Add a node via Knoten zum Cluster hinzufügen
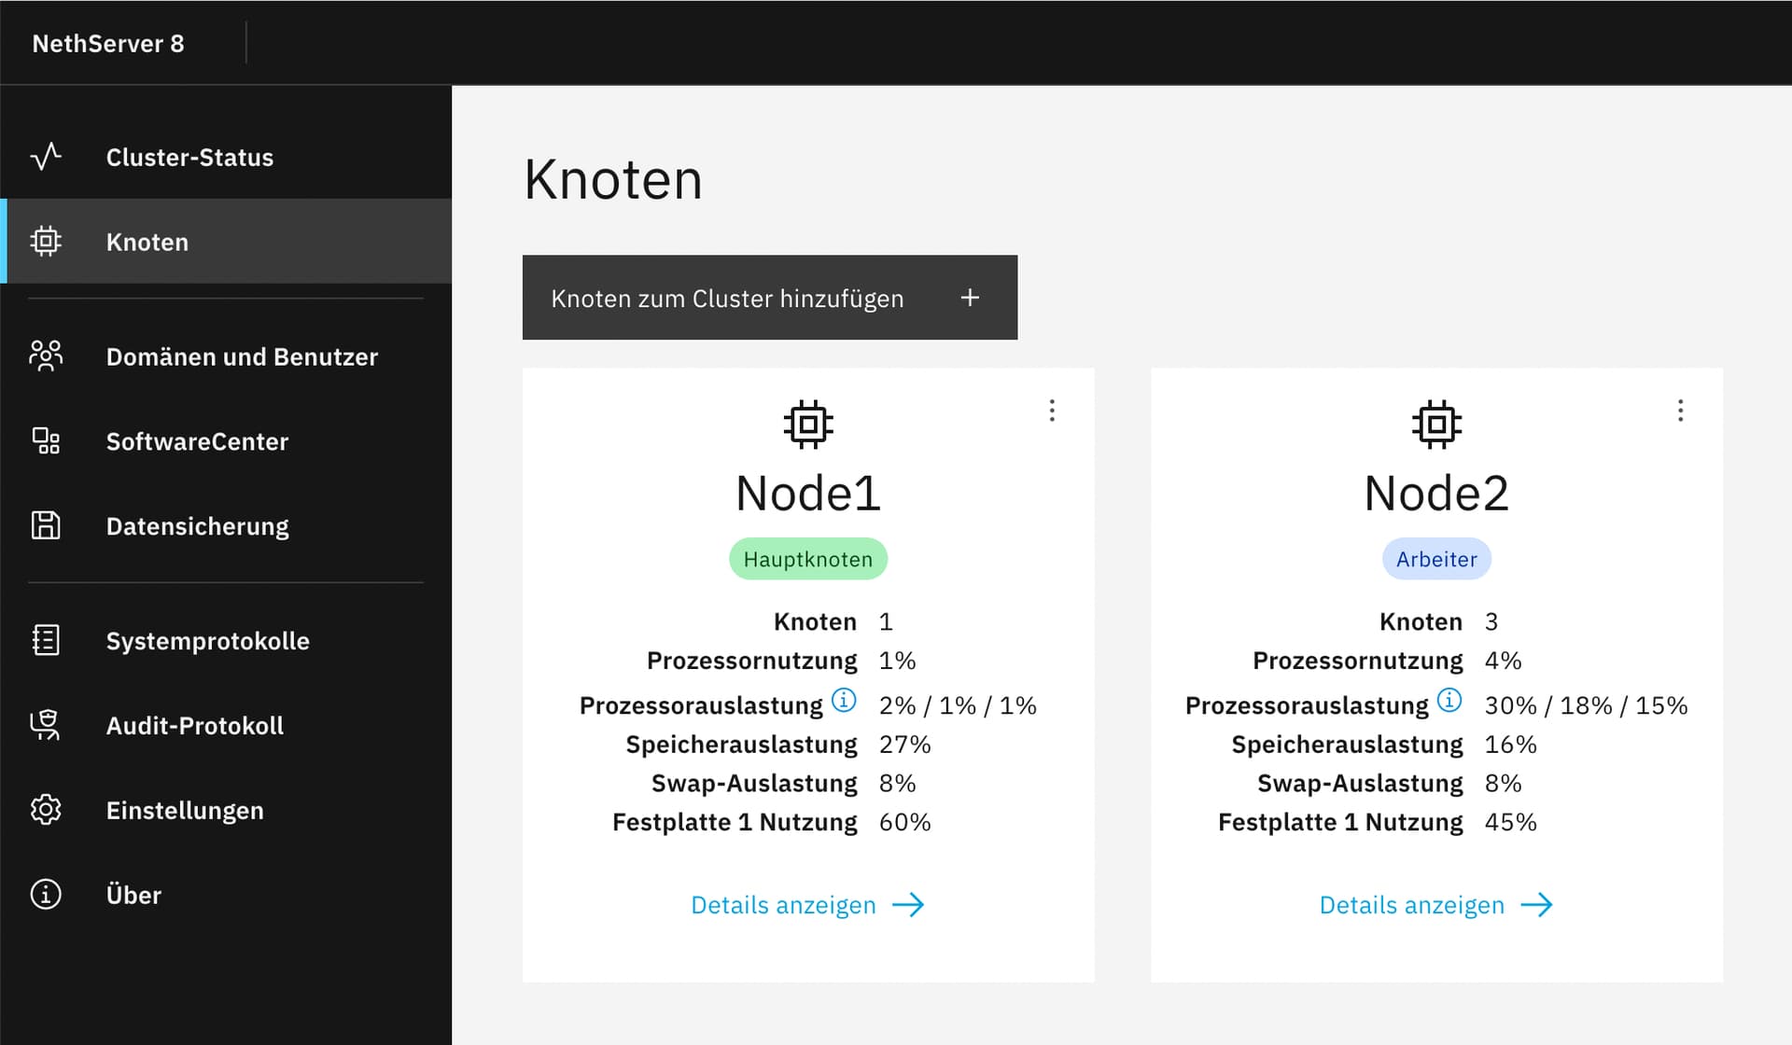Viewport: 1792px width, 1045px height. [x=770, y=298]
